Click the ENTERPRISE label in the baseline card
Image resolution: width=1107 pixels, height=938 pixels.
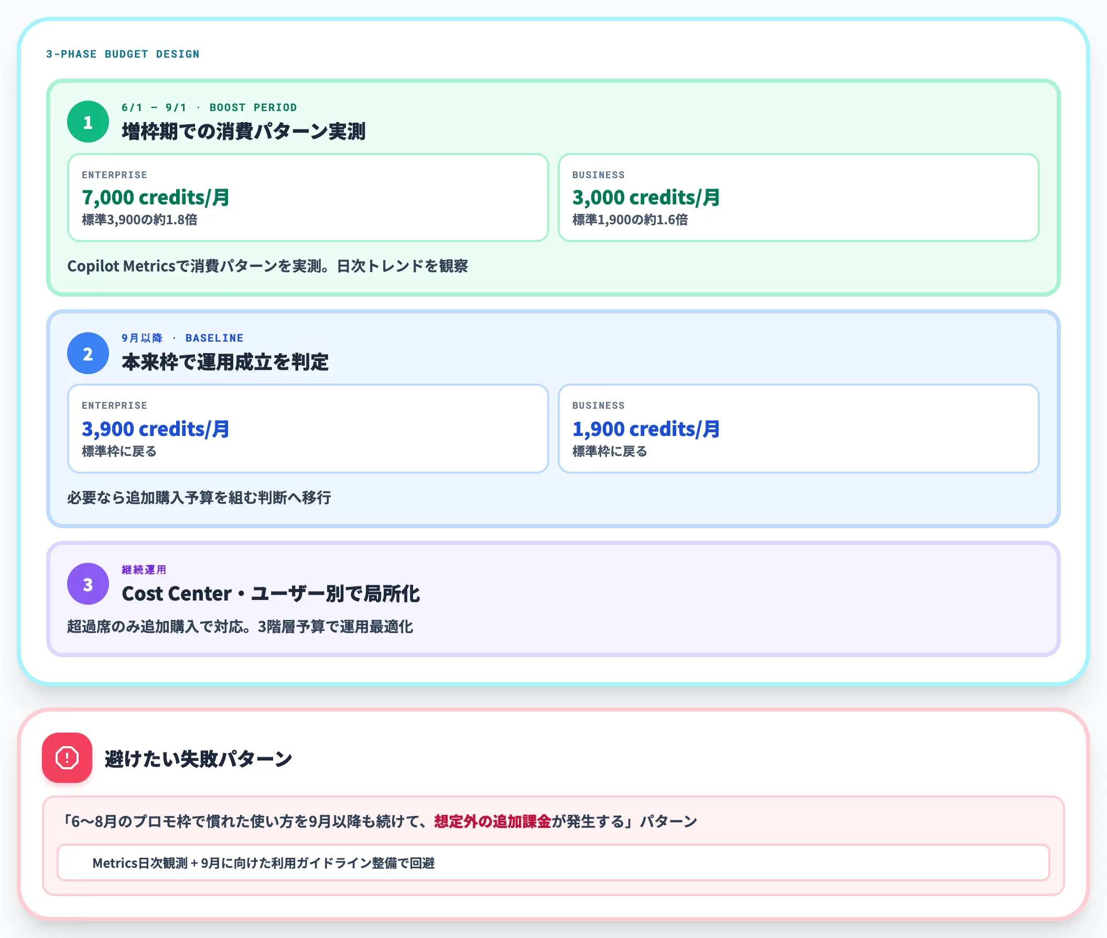114,406
